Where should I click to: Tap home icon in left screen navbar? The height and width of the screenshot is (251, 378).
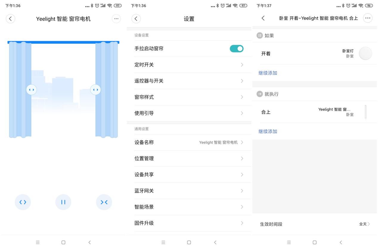tap(63, 242)
